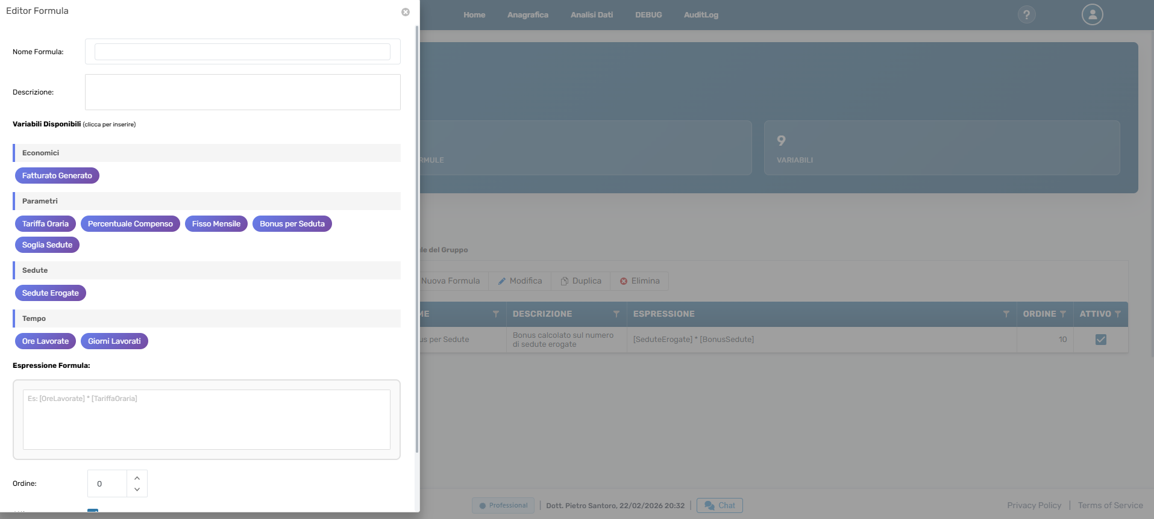The width and height of the screenshot is (1154, 519).
Task: Insert the Percentuale Compenso variable
Action: pyautogui.click(x=130, y=224)
